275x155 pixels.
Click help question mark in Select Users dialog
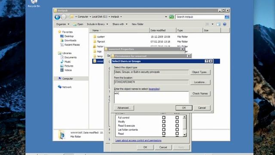[207, 61]
